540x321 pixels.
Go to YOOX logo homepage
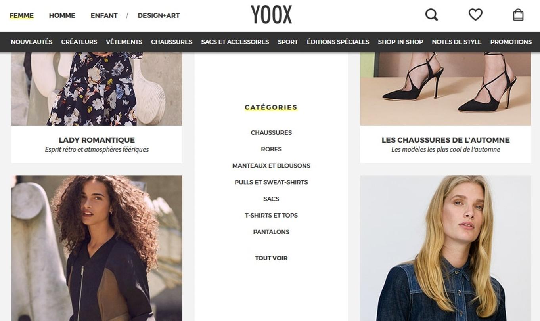pos(271,15)
